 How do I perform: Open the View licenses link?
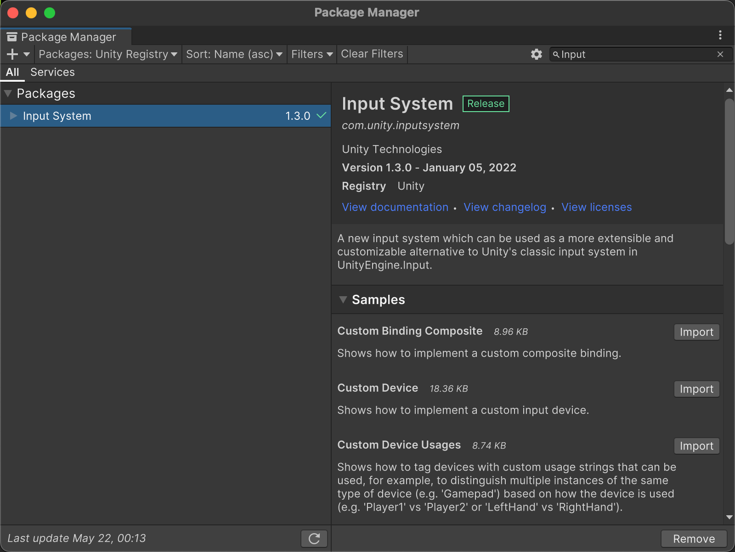tap(597, 207)
